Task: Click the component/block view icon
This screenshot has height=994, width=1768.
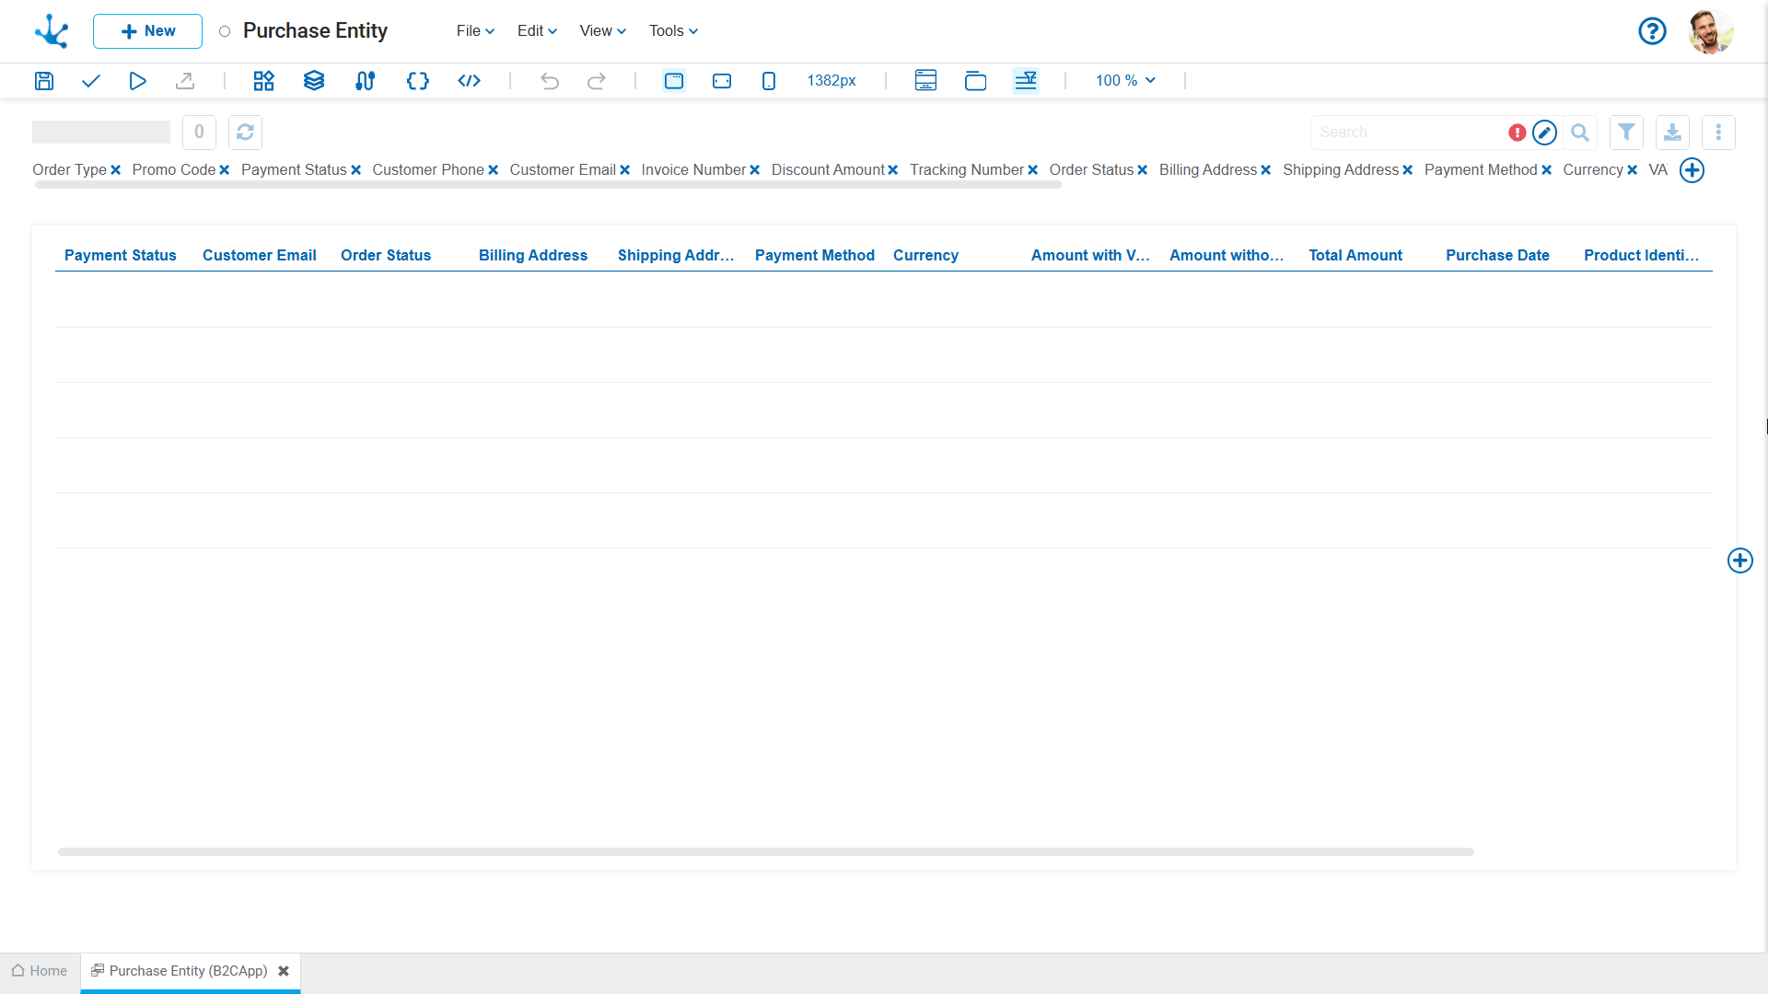Action: 262,80
